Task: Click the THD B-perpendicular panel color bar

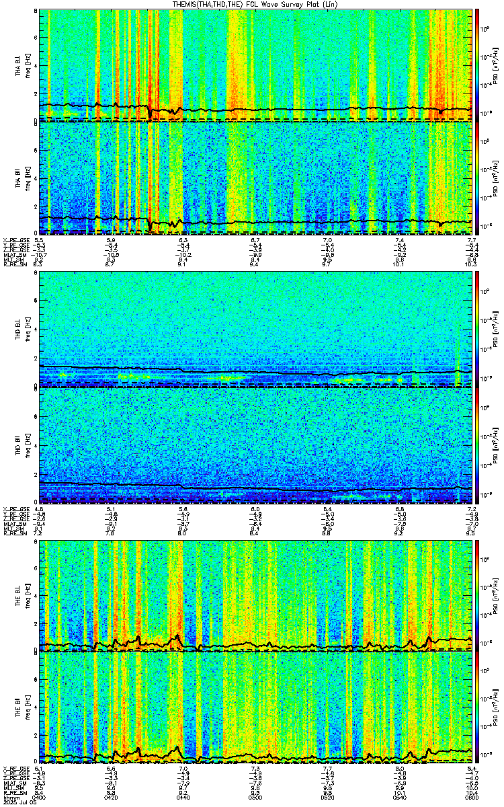Action: [477, 330]
